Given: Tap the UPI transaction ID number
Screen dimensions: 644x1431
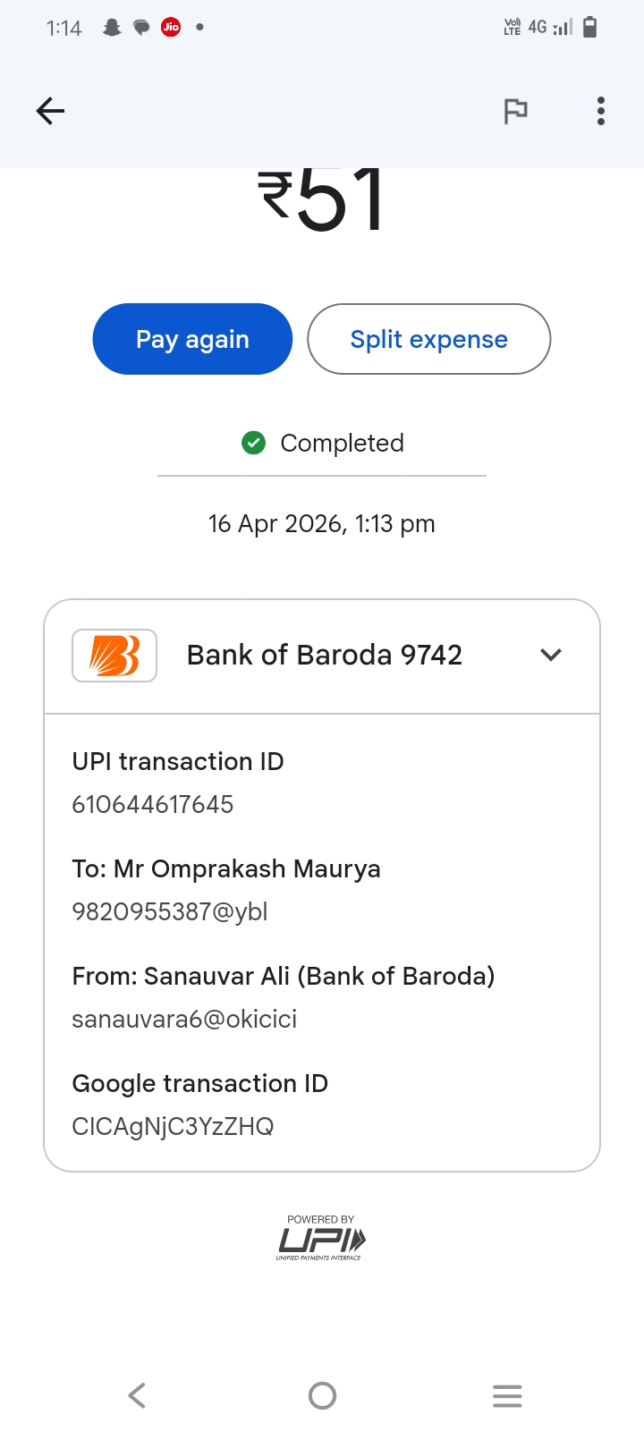Looking at the screenshot, I should (153, 804).
